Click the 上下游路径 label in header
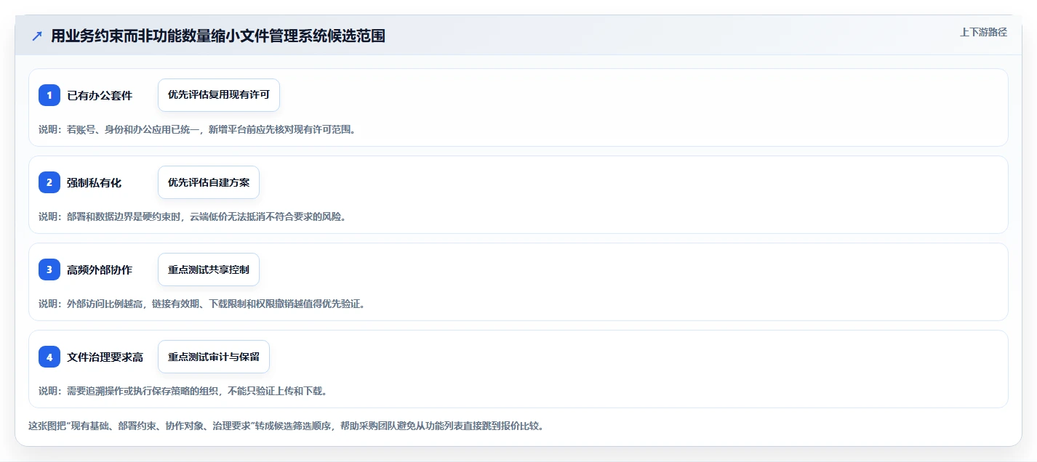Viewport: 1037px width, 462px height. 983,32
